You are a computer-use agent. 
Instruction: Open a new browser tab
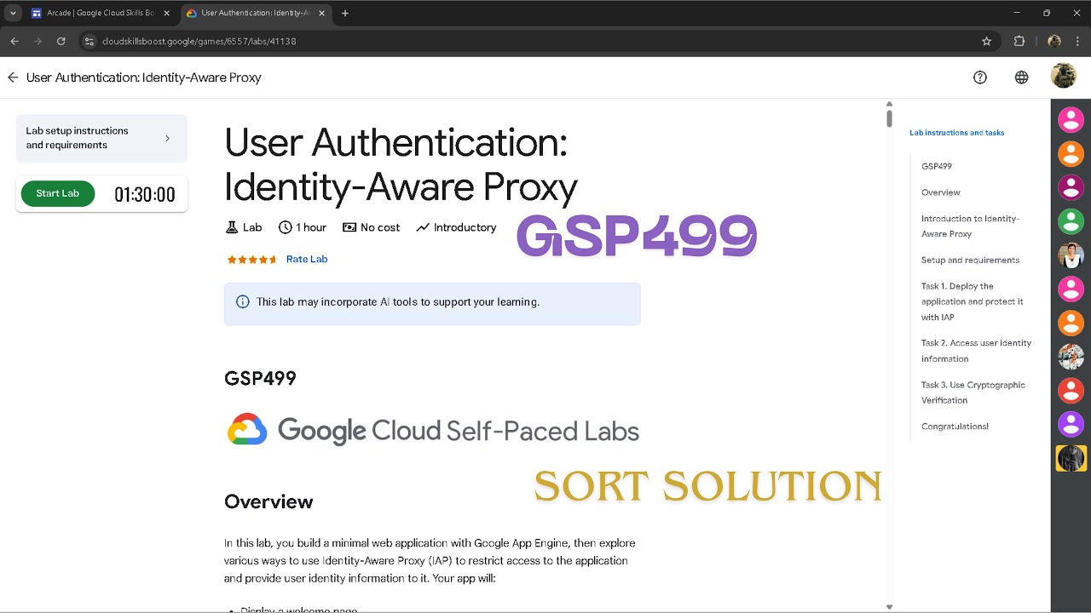344,14
